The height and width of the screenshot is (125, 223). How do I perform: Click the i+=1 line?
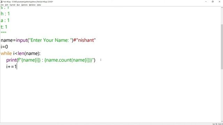[11, 66]
